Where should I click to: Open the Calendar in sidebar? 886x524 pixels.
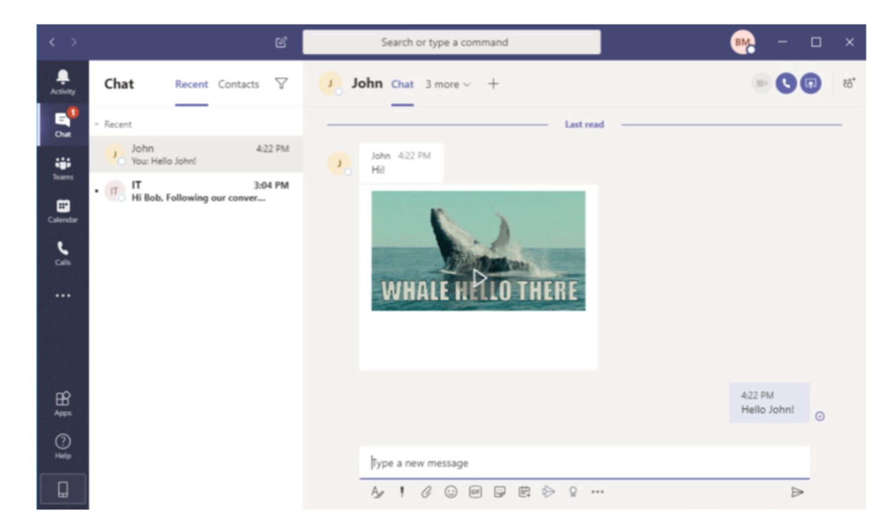(x=63, y=210)
